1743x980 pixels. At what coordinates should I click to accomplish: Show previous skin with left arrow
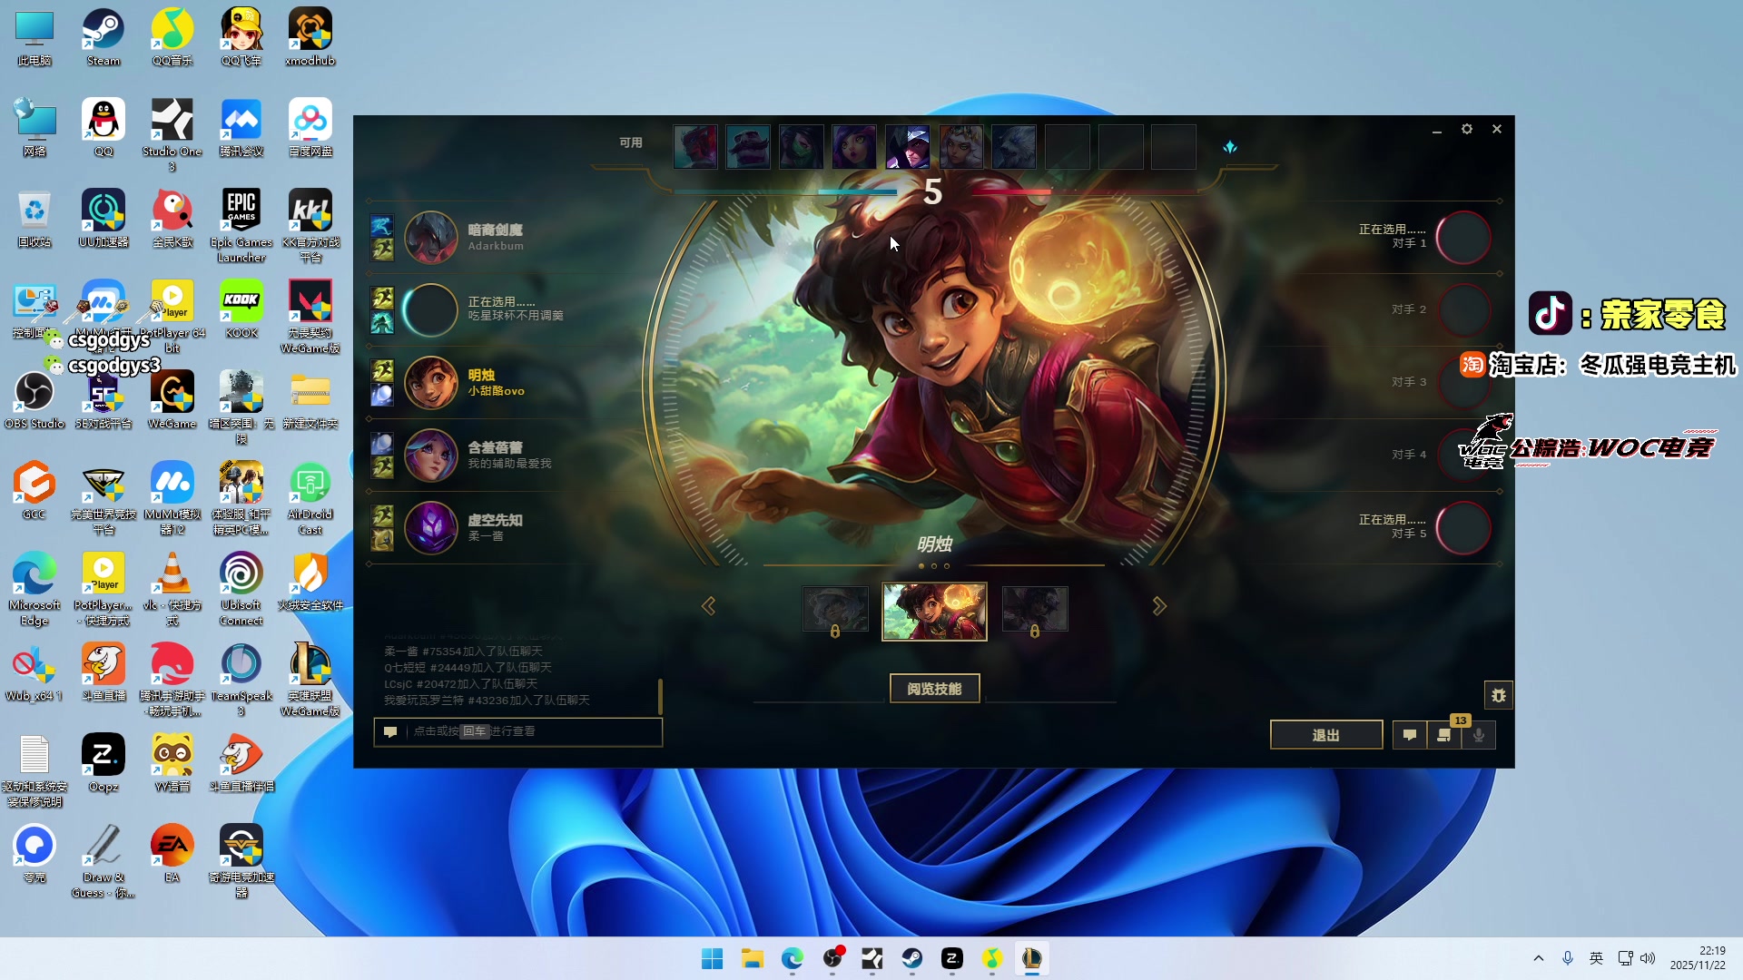[x=709, y=606]
